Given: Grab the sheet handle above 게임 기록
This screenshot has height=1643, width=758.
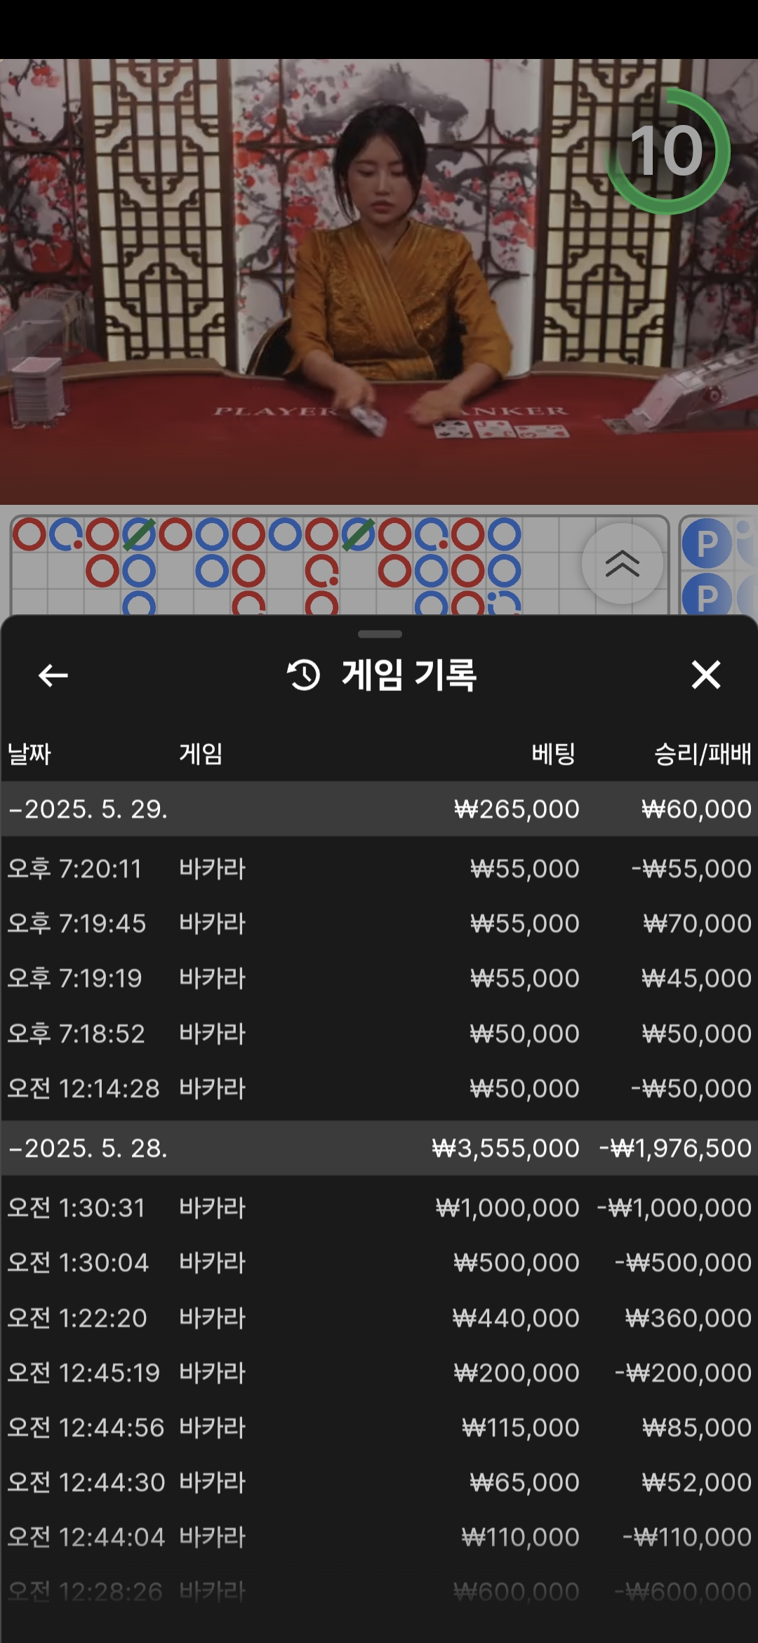Looking at the screenshot, I should [380, 634].
